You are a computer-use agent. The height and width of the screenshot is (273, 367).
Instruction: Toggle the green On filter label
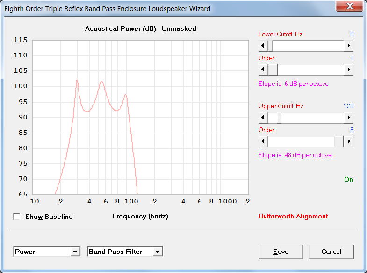click(348, 179)
